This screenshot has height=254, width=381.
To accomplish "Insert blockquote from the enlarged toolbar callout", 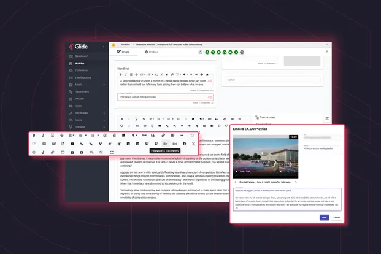I will tap(153, 135).
